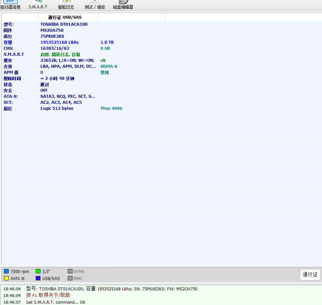Click the ATA-8 value SATA3, NCQ, PEC, SCT
322x305 pixels.
click(x=68, y=96)
